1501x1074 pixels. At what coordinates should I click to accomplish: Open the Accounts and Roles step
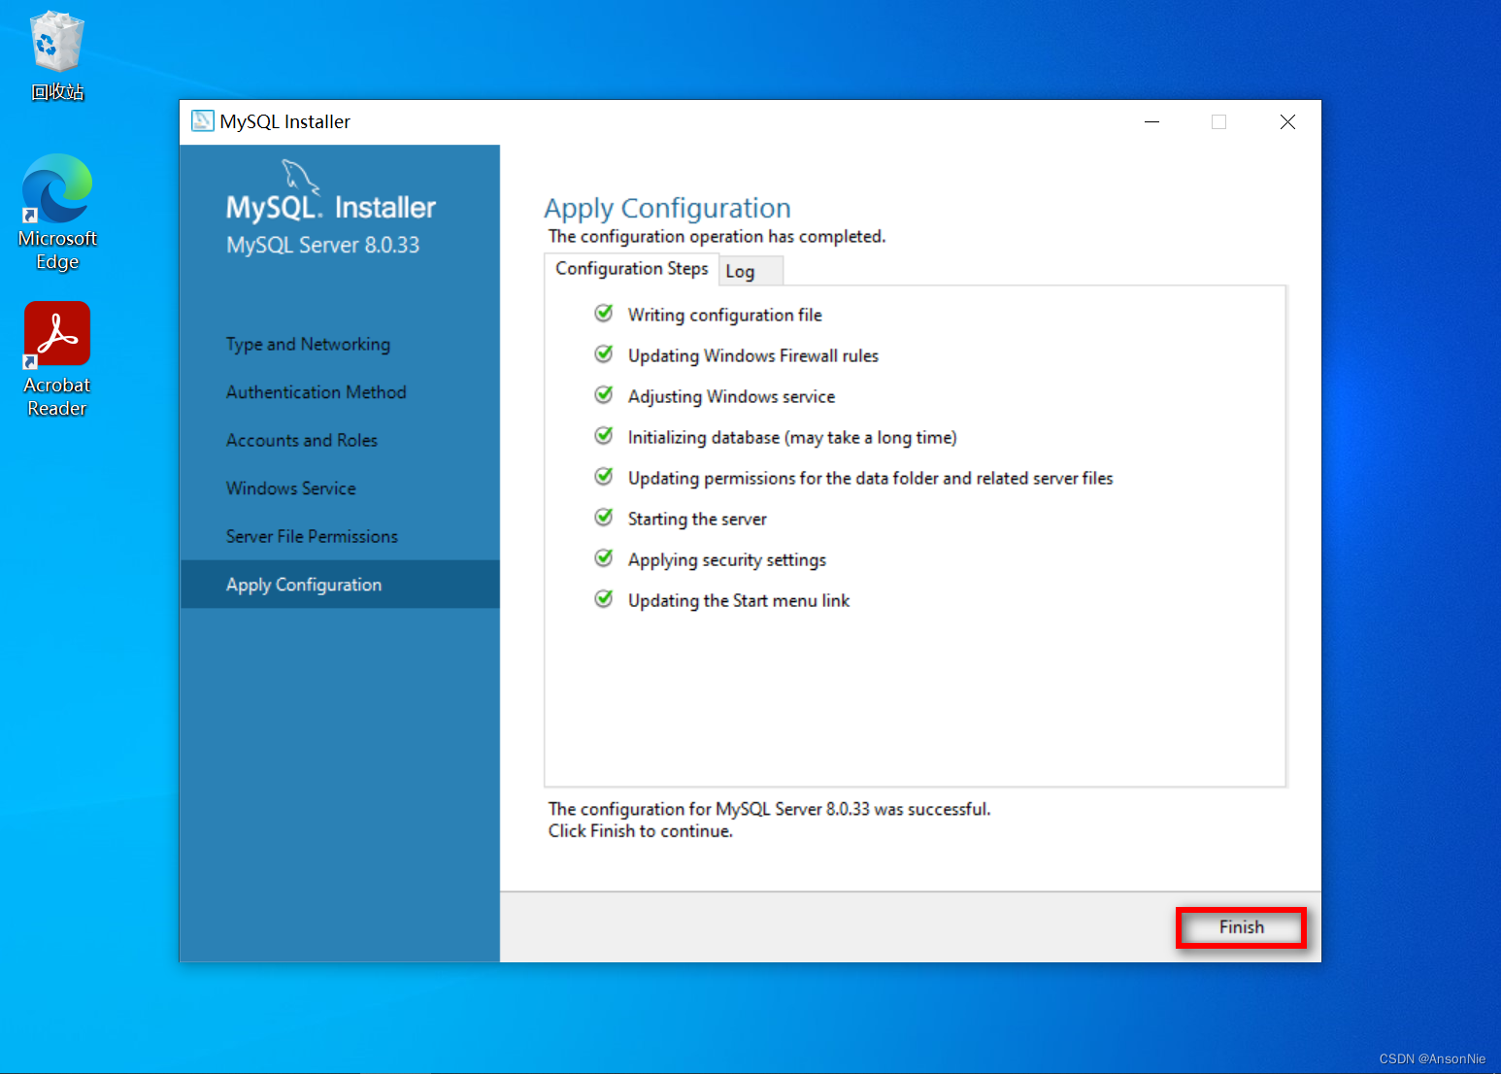(302, 440)
